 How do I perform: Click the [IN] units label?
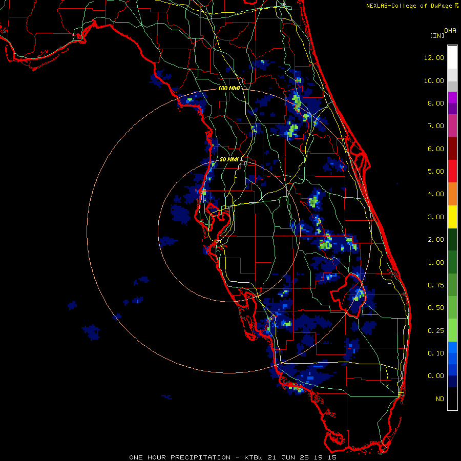pyautogui.click(x=437, y=35)
